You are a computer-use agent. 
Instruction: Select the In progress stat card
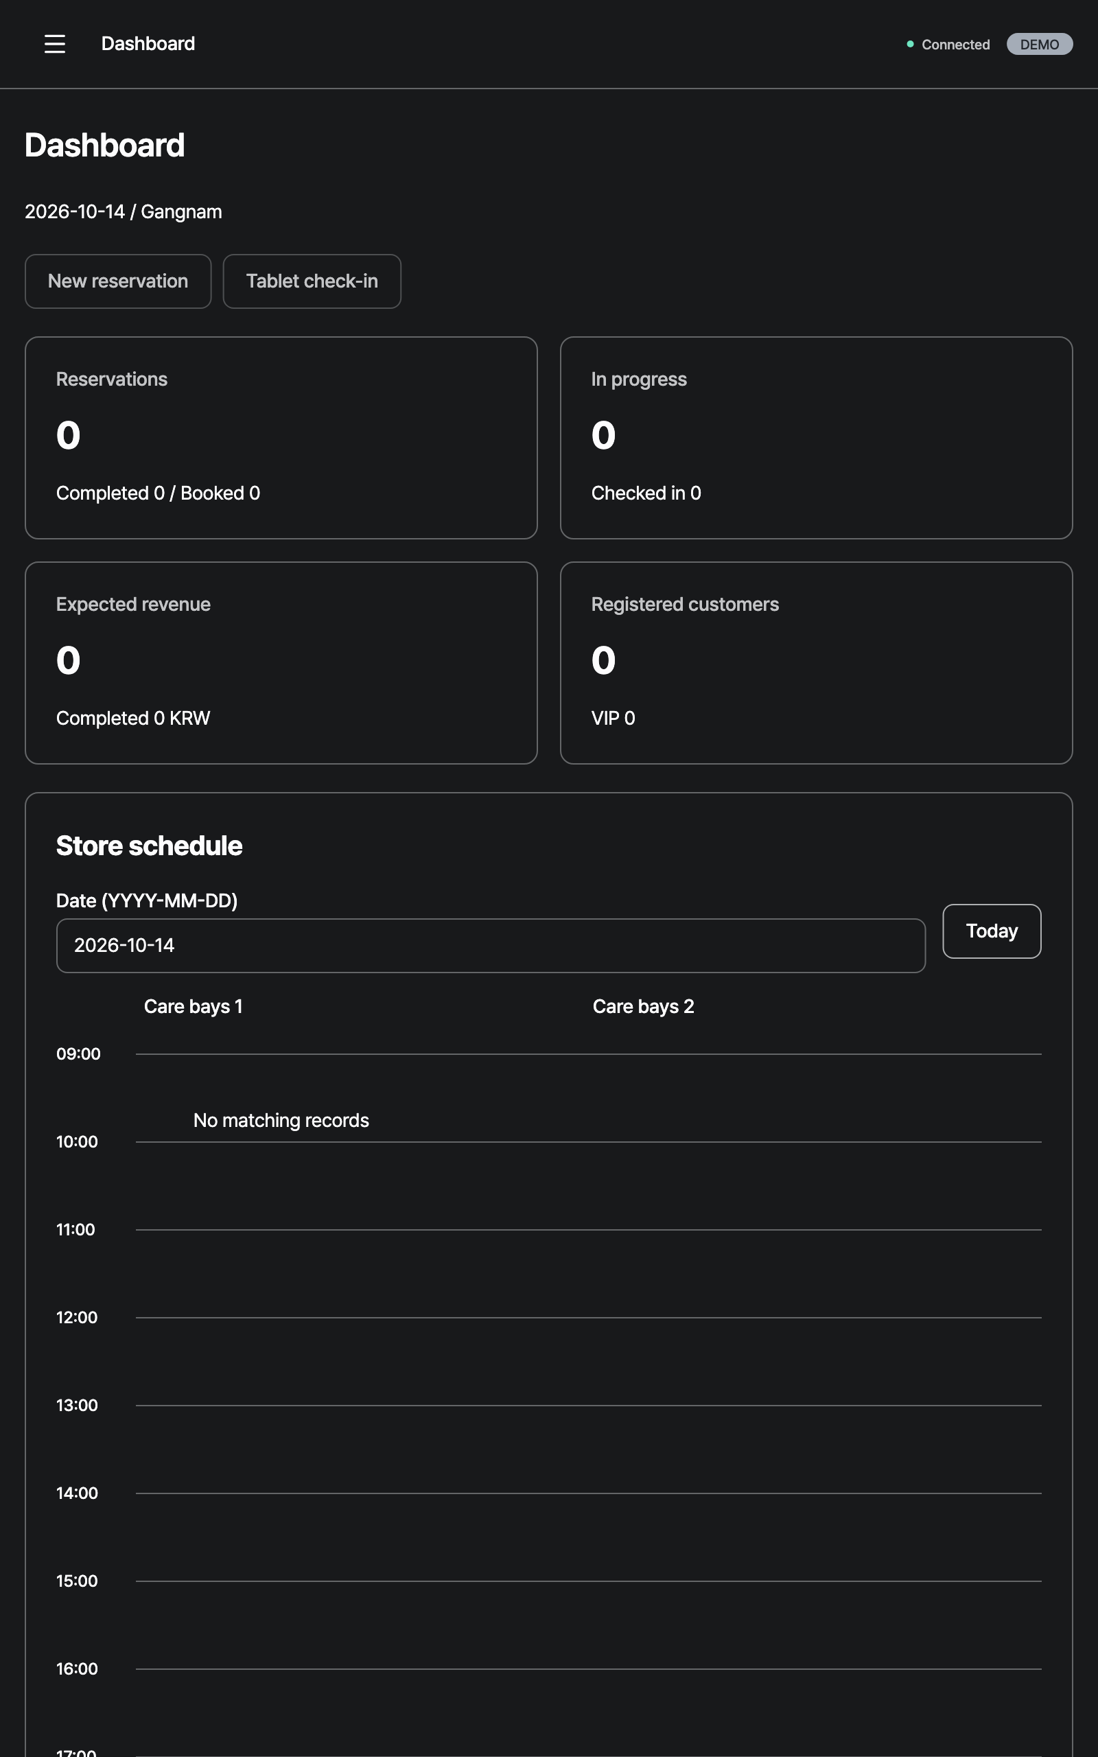816,438
